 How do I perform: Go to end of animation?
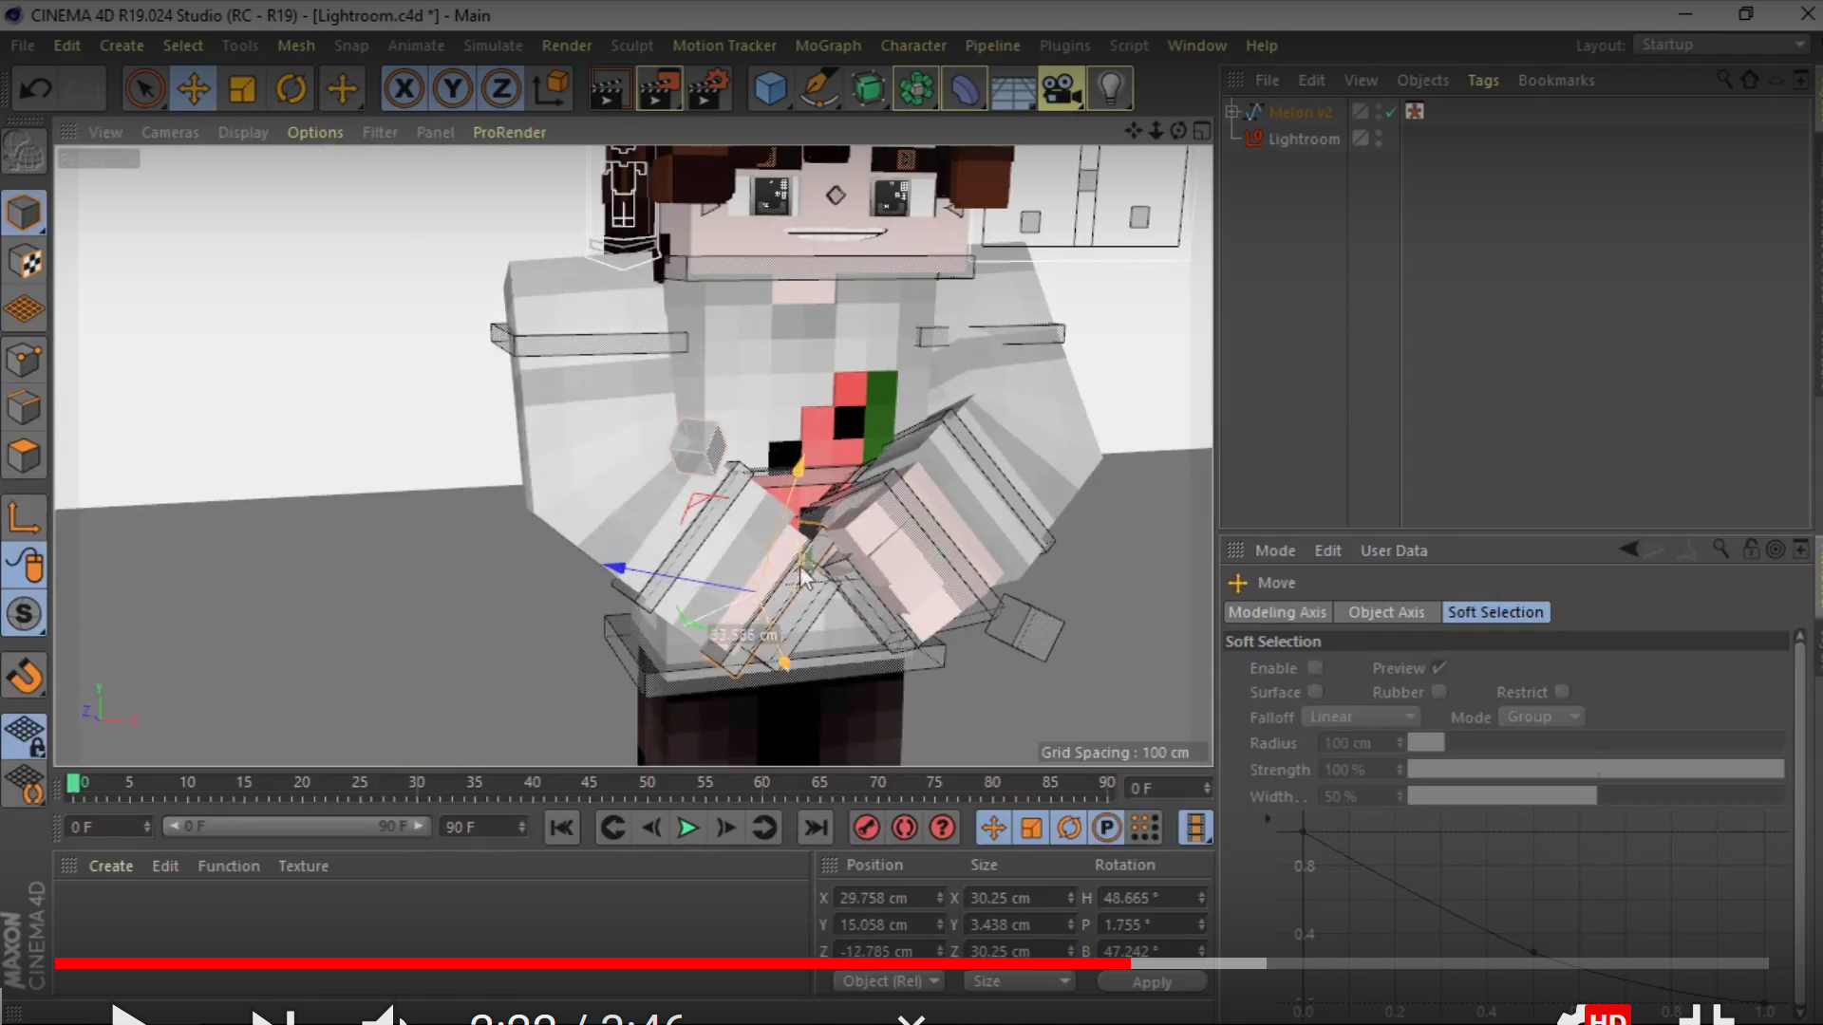[816, 828]
